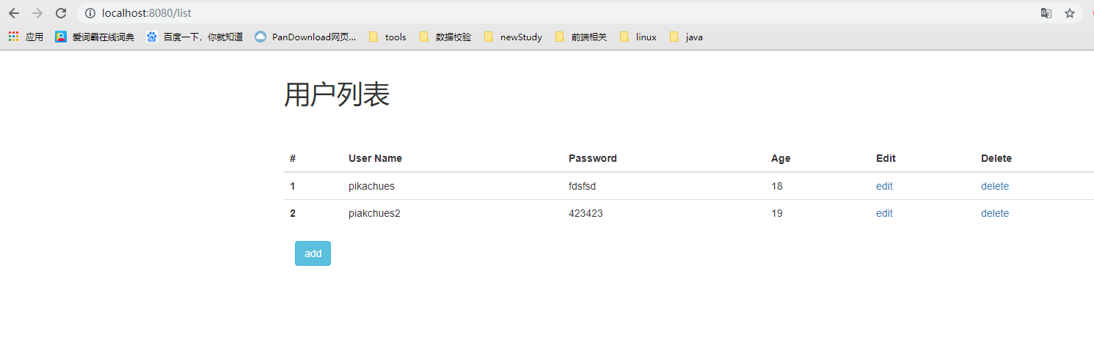Expand the 前端相关 bookmark folder

[x=581, y=37]
